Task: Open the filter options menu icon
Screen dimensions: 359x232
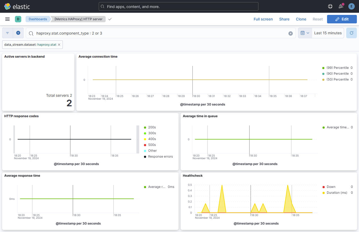Action: [7, 33]
